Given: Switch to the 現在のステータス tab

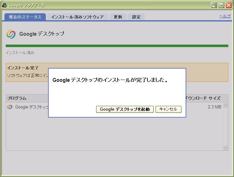Looking at the screenshot, I should (x=25, y=17).
